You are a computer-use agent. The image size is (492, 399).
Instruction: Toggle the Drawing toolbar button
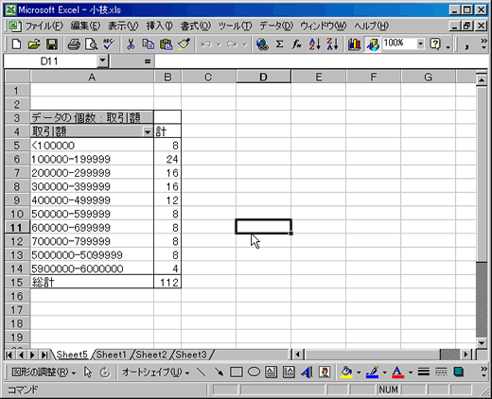(372, 44)
